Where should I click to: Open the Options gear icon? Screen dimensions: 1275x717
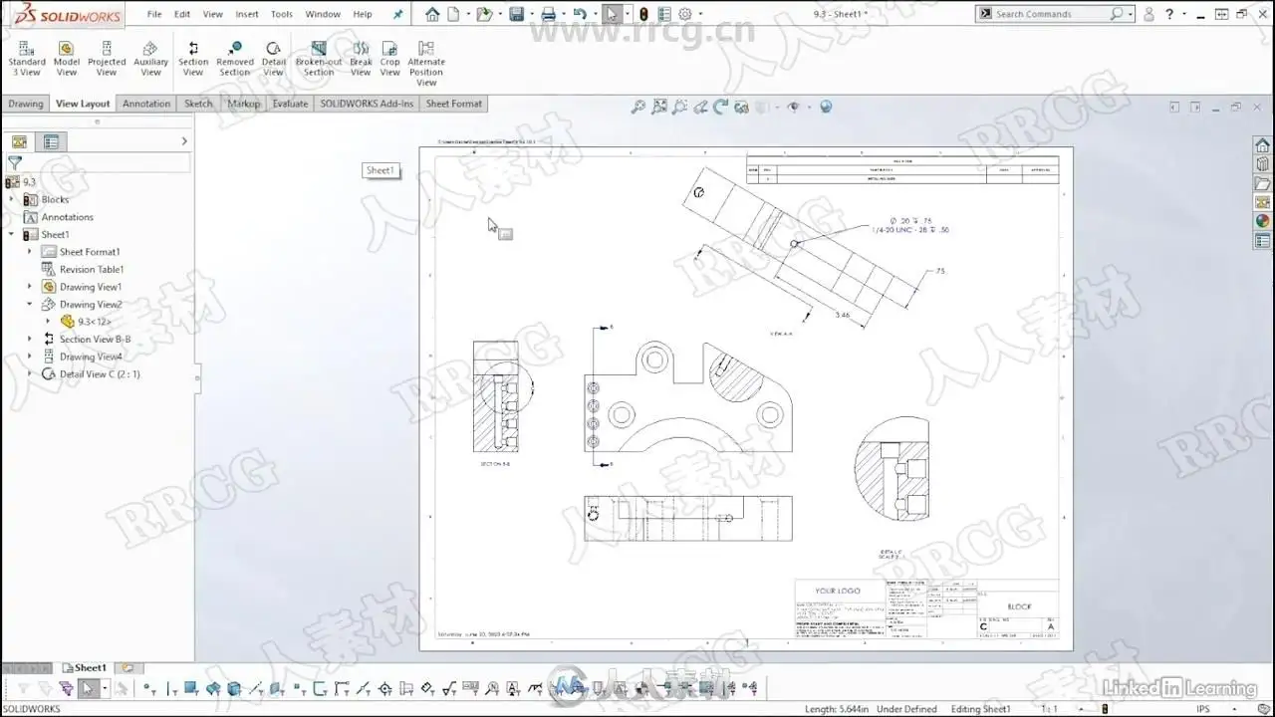[685, 14]
